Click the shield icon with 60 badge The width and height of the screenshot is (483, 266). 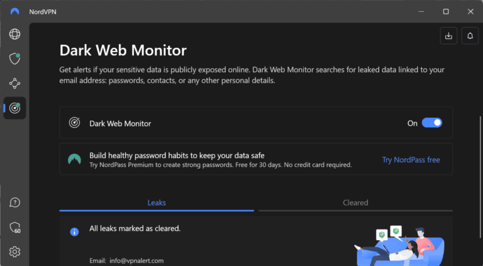pyautogui.click(x=14, y=227)
